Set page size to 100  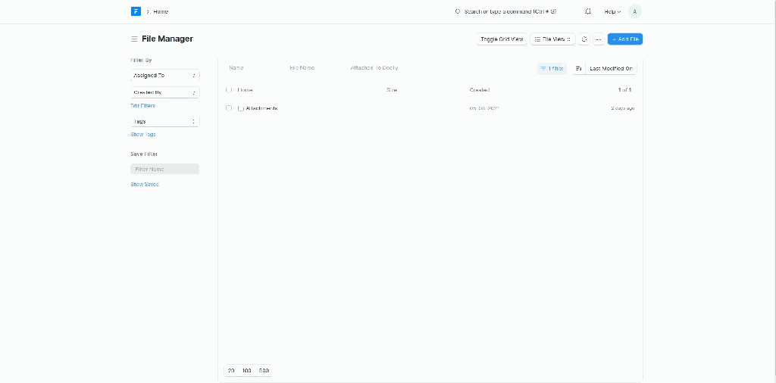point(247,371)
